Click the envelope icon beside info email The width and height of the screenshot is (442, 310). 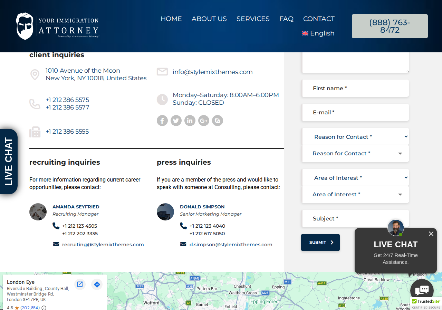[162, 72]
